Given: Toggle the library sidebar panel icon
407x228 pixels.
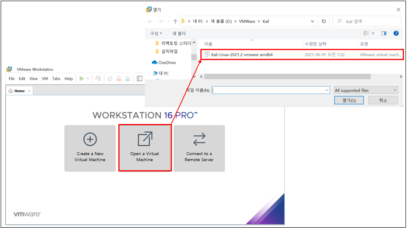Looking at the screenshot, I should (140, 79).
